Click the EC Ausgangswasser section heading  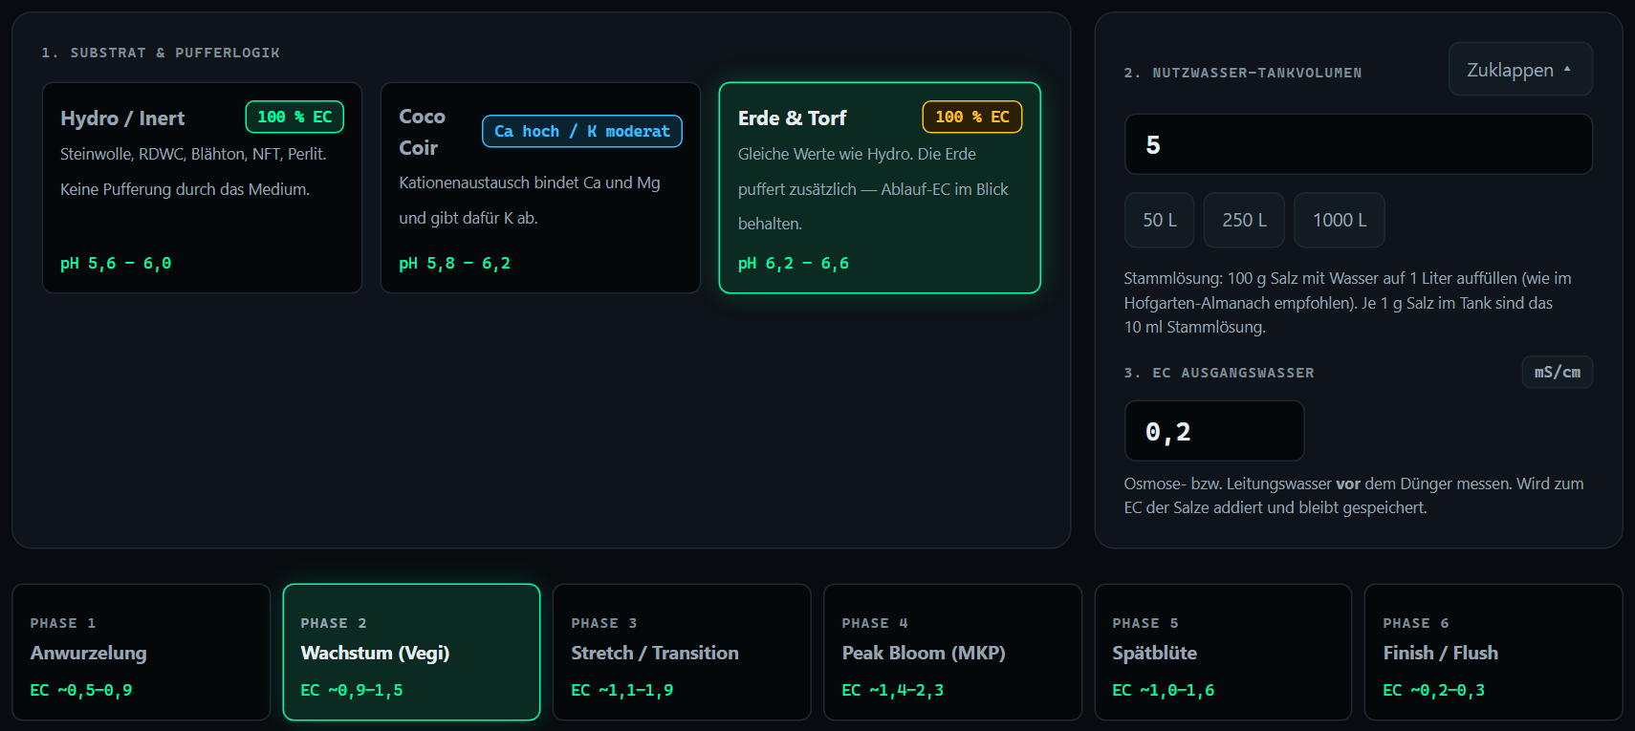tap(1219, 373)
